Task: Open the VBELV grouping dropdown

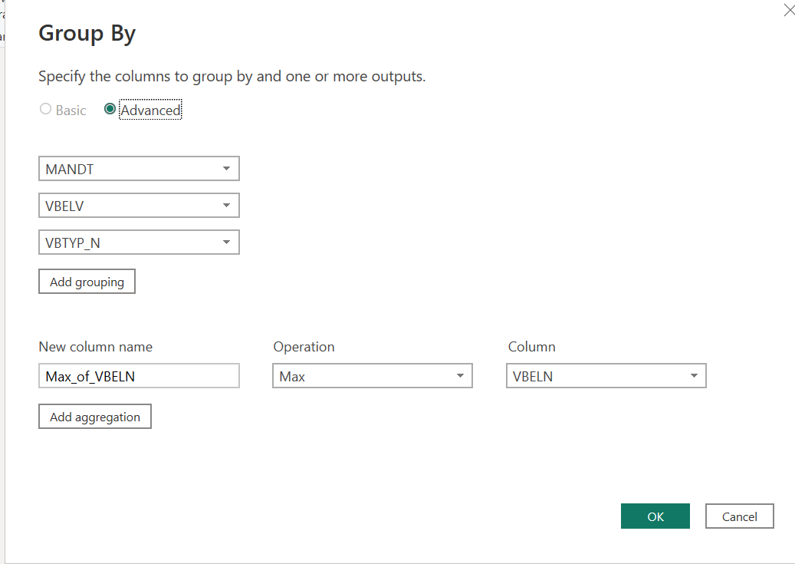Action: (139, 206)
